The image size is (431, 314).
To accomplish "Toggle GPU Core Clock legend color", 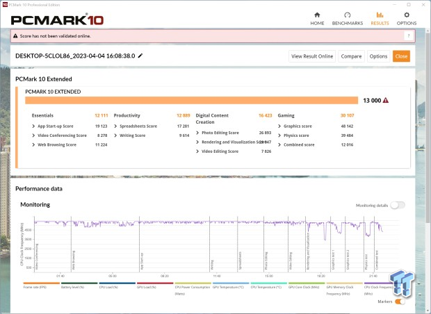I will click(x=307, y=283).
